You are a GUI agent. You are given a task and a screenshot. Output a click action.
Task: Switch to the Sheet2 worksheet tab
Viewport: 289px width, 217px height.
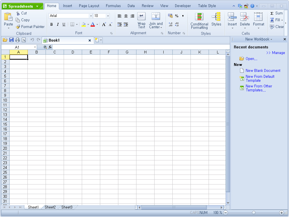click(x=50, y=207)
